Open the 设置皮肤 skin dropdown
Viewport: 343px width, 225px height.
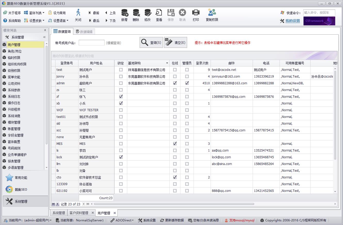(34, 20)
